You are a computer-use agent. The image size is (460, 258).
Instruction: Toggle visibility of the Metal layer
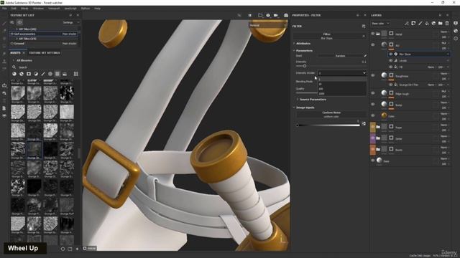[373, 34]
